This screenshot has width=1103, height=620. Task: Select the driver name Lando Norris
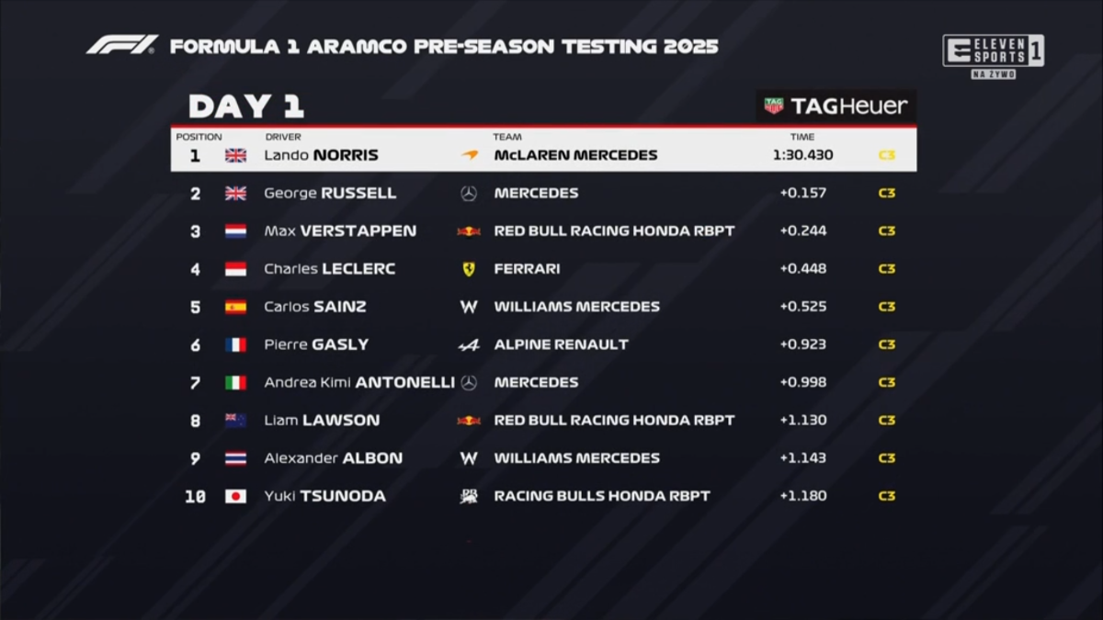(x=321, y=155)
